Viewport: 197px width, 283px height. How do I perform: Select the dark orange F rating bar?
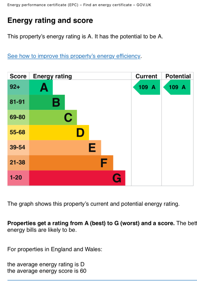point(71,163)
